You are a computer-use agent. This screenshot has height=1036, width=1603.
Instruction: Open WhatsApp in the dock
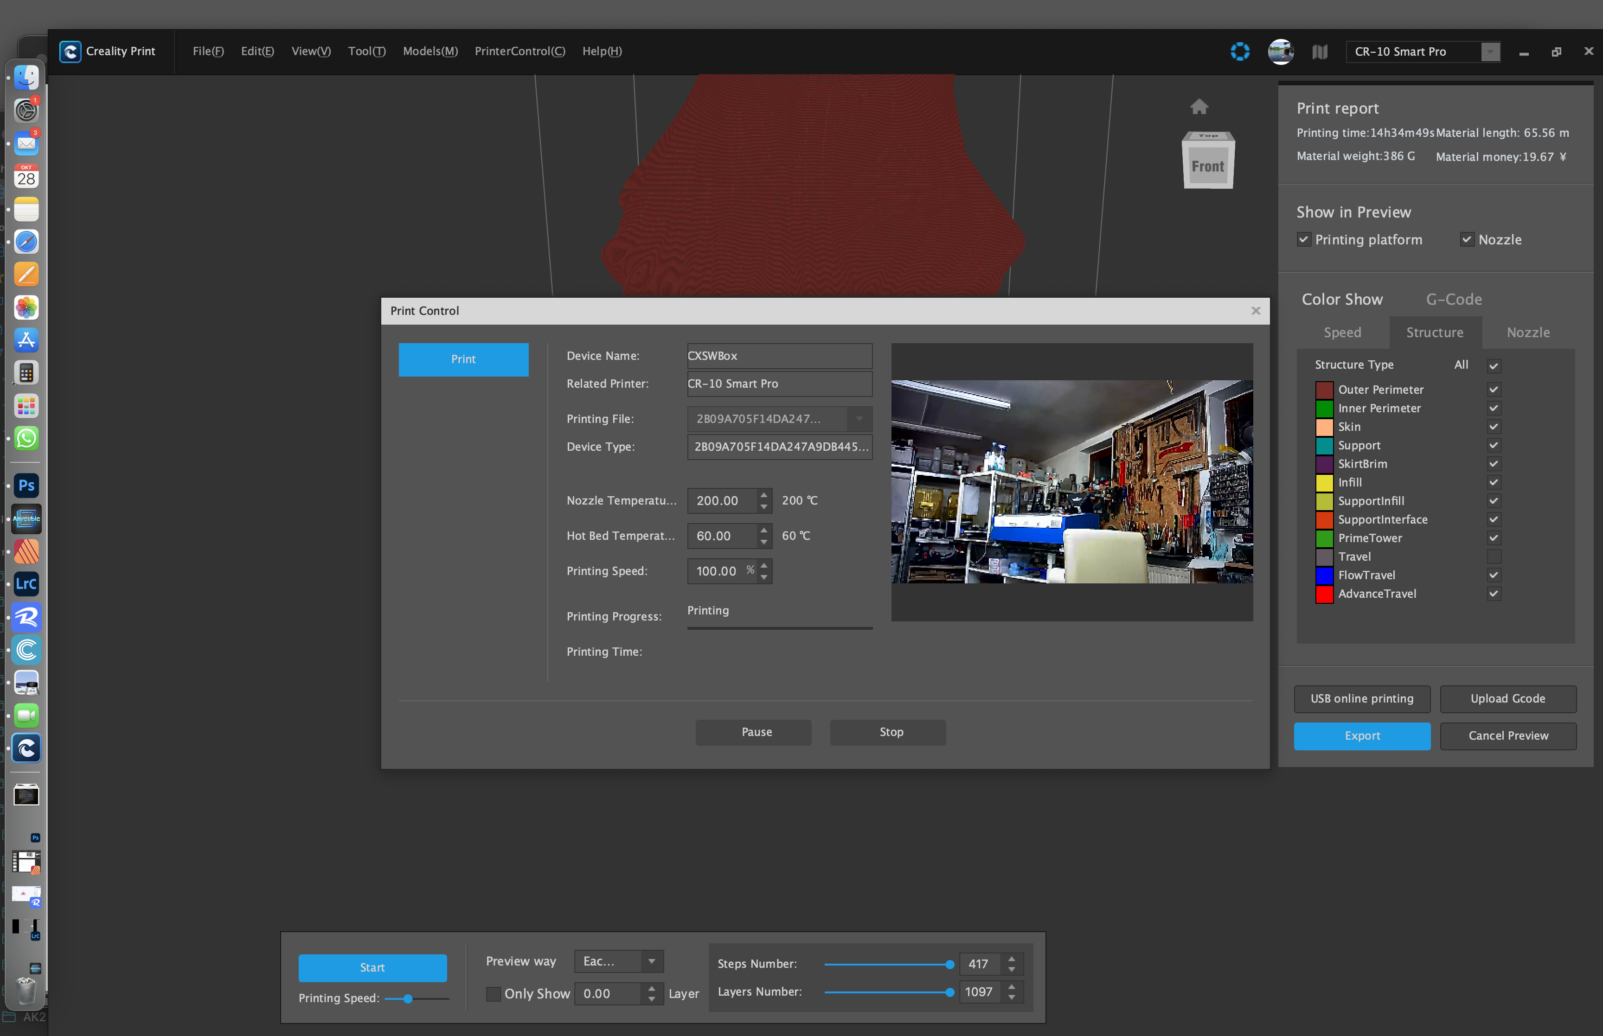tap(26, 439)
